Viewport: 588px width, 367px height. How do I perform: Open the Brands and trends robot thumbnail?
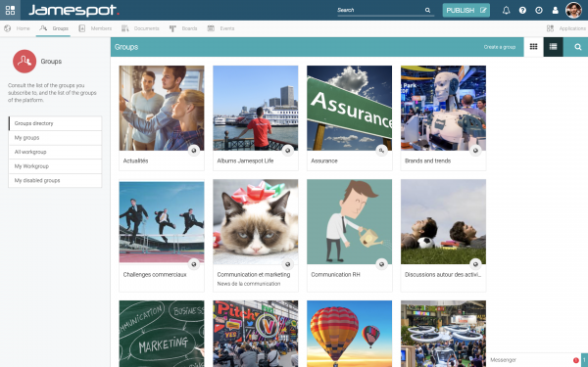coord(443,109)
